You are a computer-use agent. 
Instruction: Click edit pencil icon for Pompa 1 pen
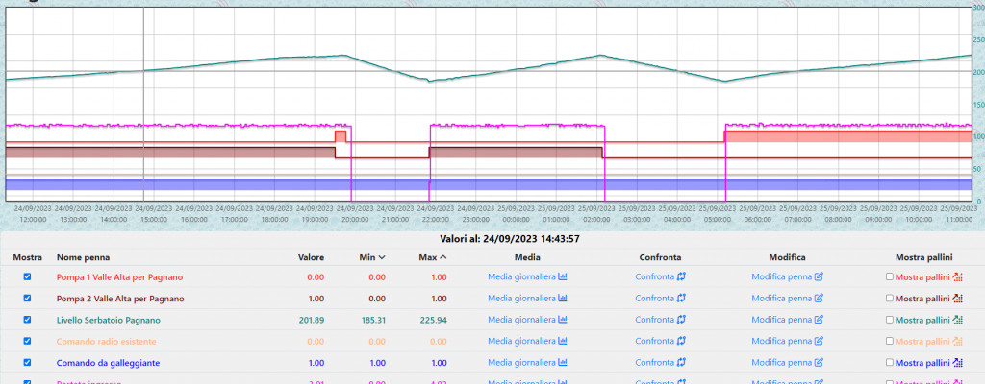(x=819, y=276)
